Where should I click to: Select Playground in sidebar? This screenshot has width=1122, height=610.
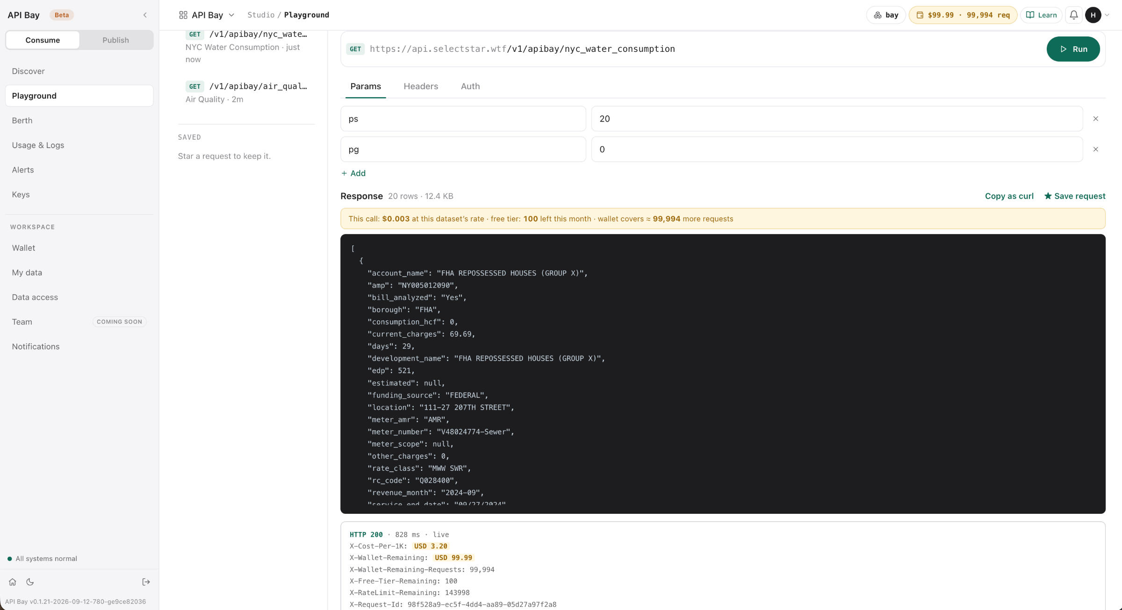click(79, 96)
